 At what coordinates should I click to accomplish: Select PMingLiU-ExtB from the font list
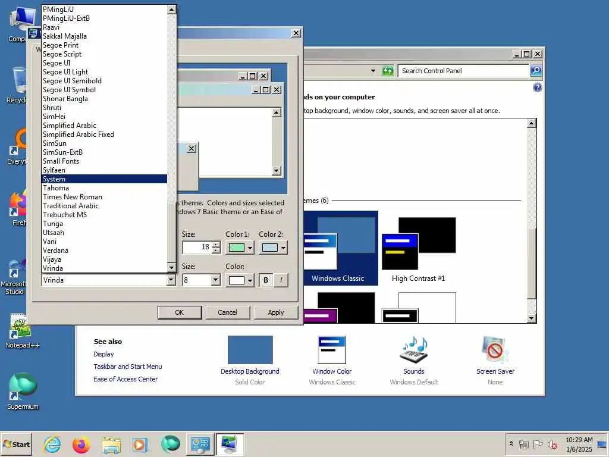[x=104, y=18]
